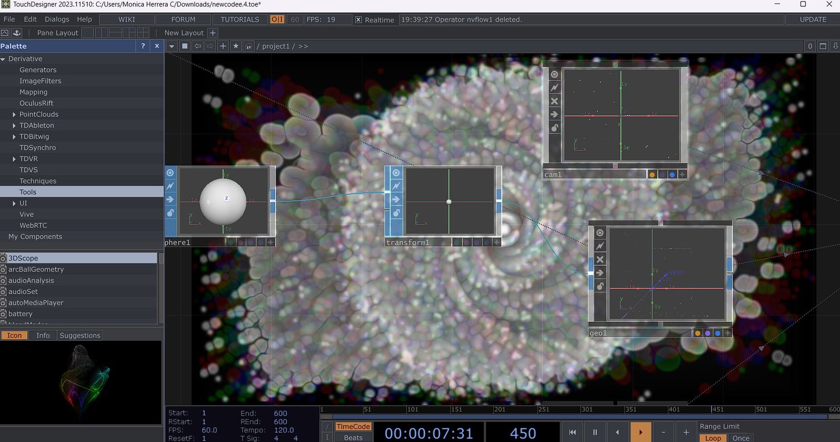Click the back arrow in network path bar
Image resolution: width=840 pixels, height=442 pixels.
197,46
